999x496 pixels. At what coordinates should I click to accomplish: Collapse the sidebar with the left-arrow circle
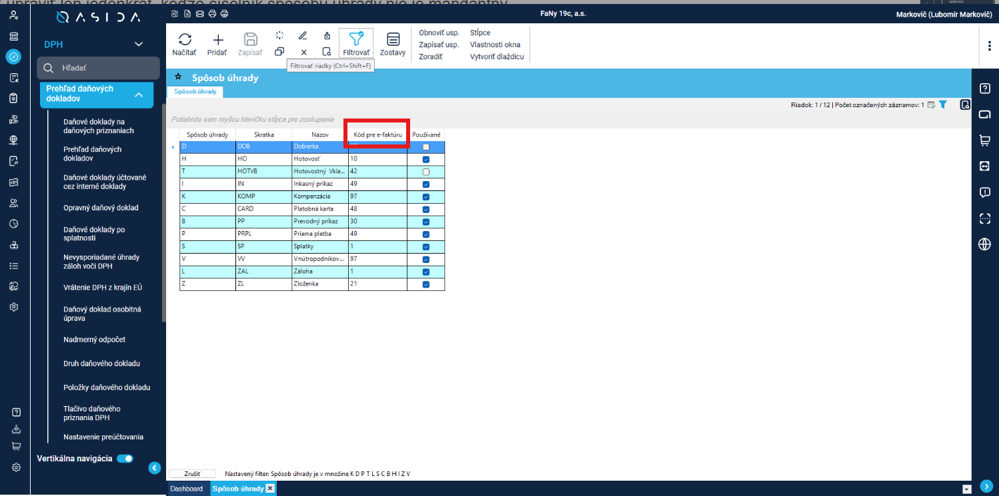pos(155,468)
